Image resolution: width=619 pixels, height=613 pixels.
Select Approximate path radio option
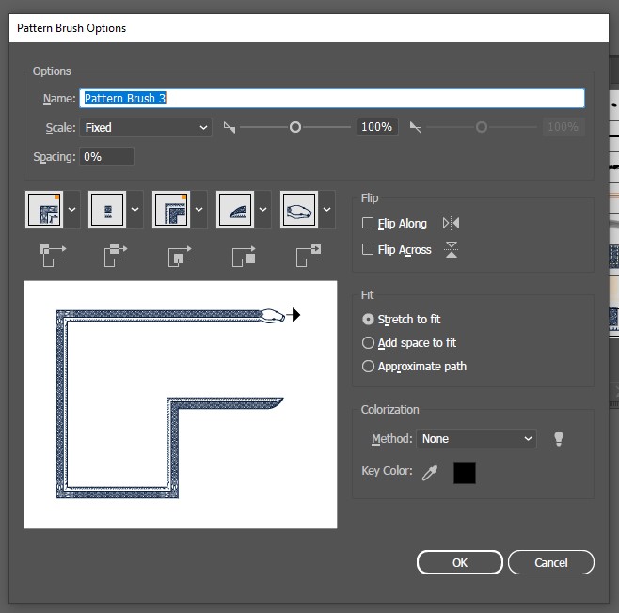(368, 367)
